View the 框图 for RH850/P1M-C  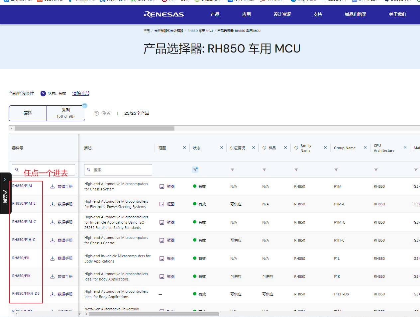point(167,222)
